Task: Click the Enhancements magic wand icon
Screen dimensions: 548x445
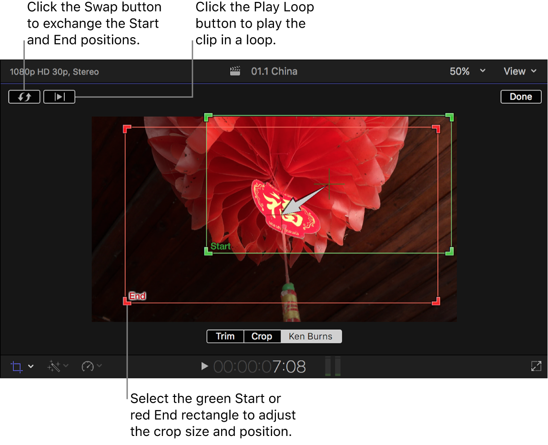Action: pos(54,366)
